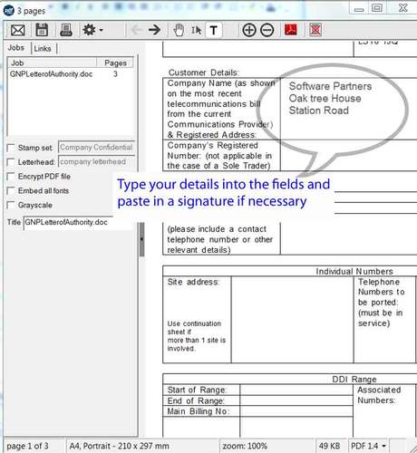Click the zoom: 100% status entry

pos(245,446)
